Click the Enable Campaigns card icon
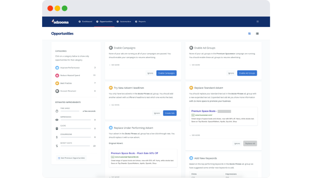312x178 pixels. point(111,48)
